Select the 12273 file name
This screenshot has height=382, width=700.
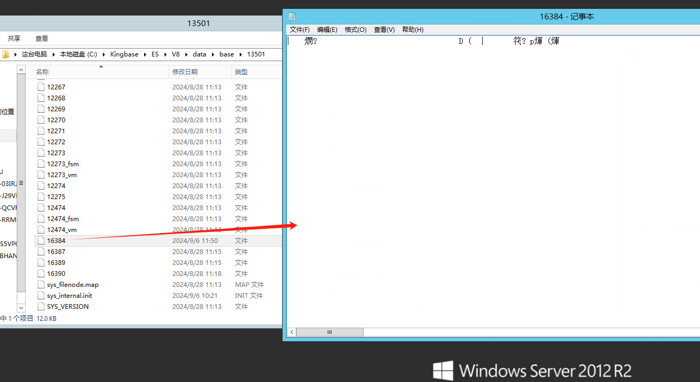point(56,153)
